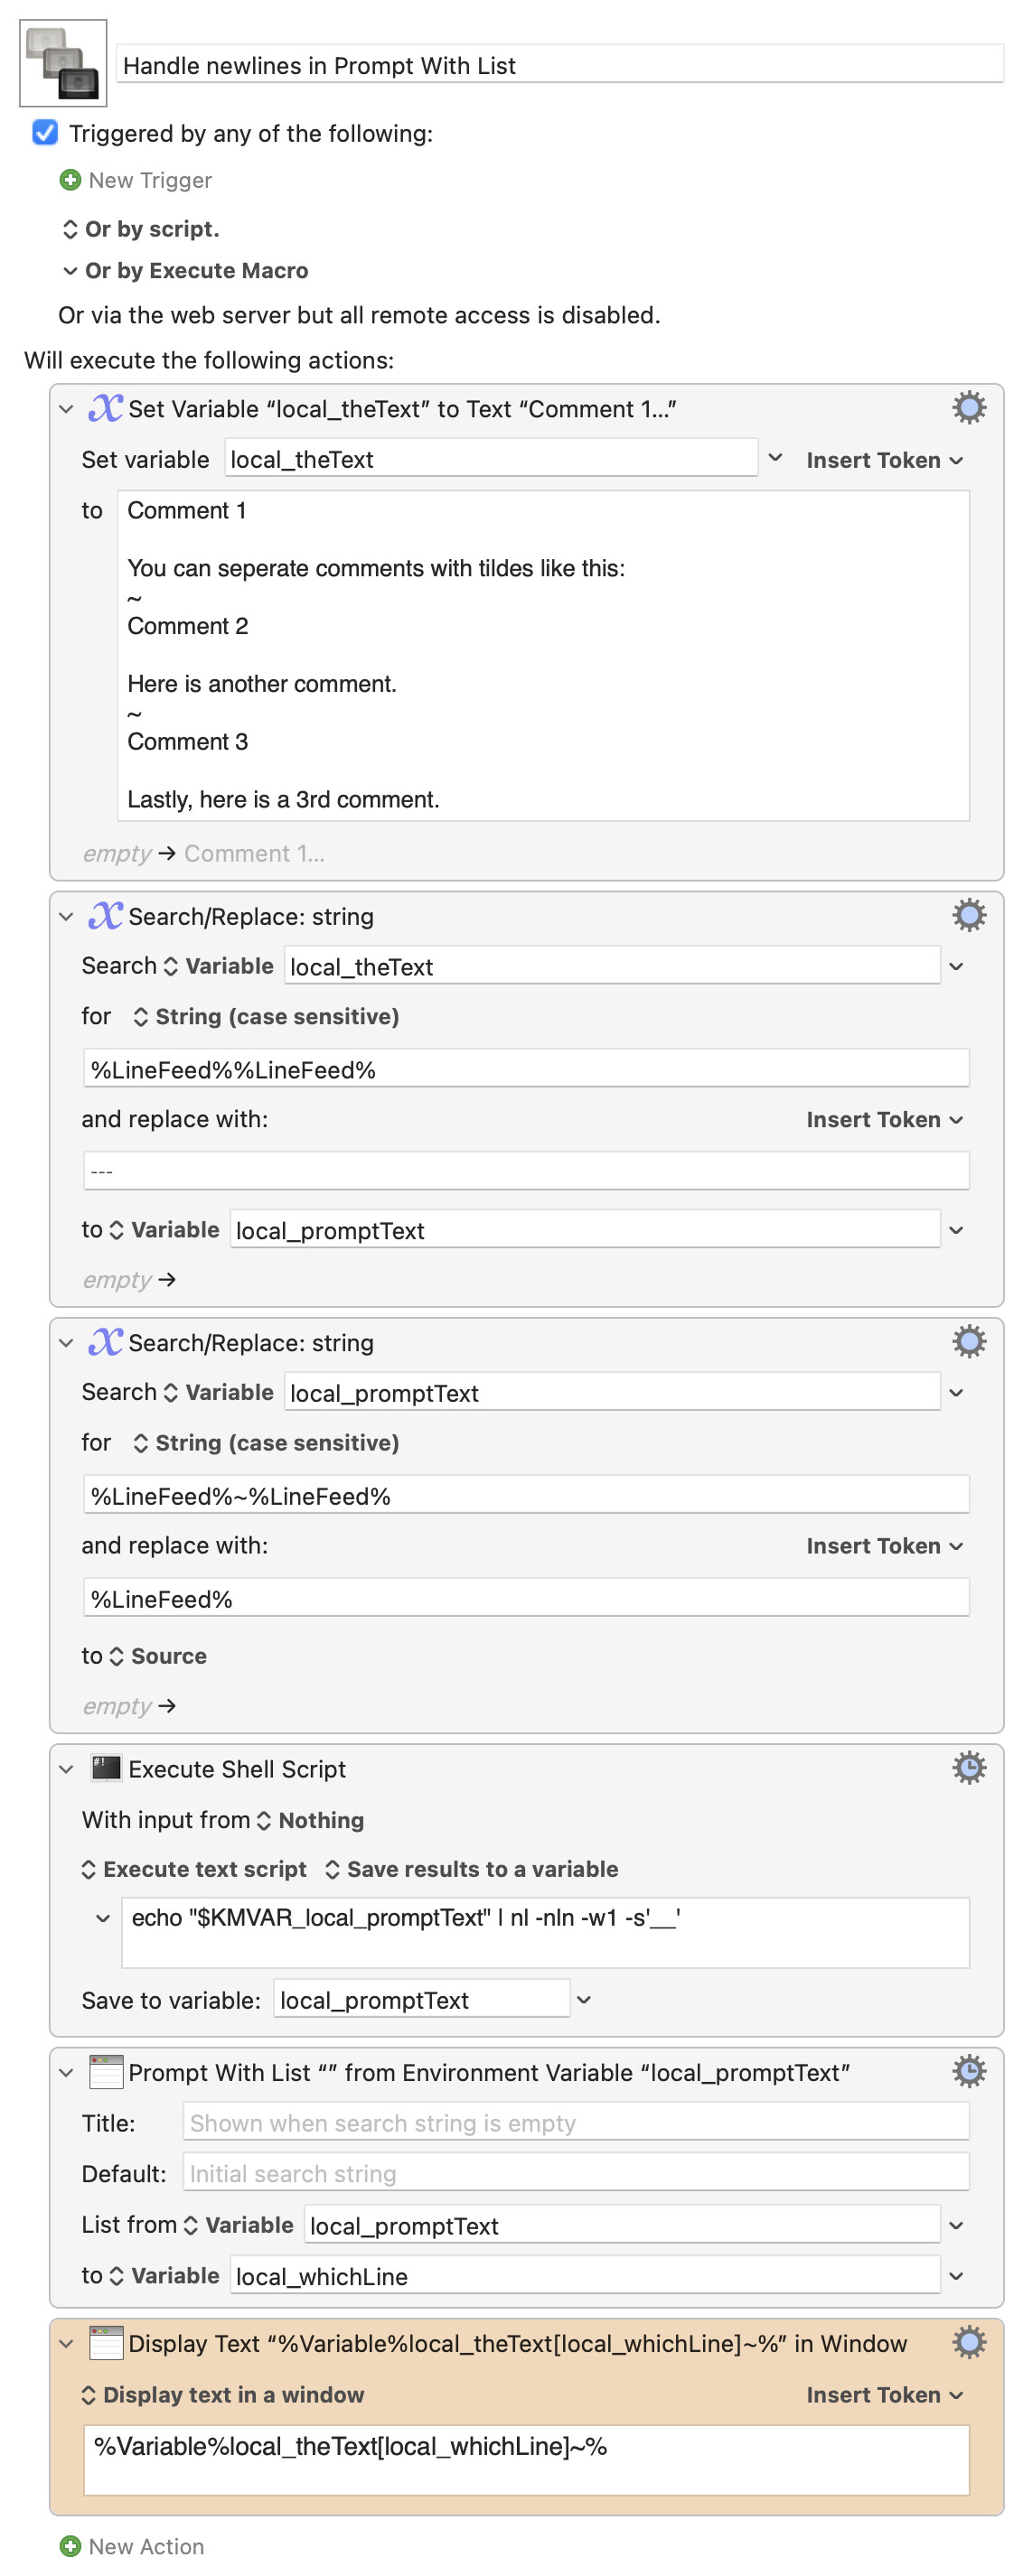Collapse the Display Text action disclosure chevron

coord(66,2343)
